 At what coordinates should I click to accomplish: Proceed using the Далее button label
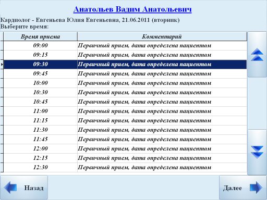point(233,188)
